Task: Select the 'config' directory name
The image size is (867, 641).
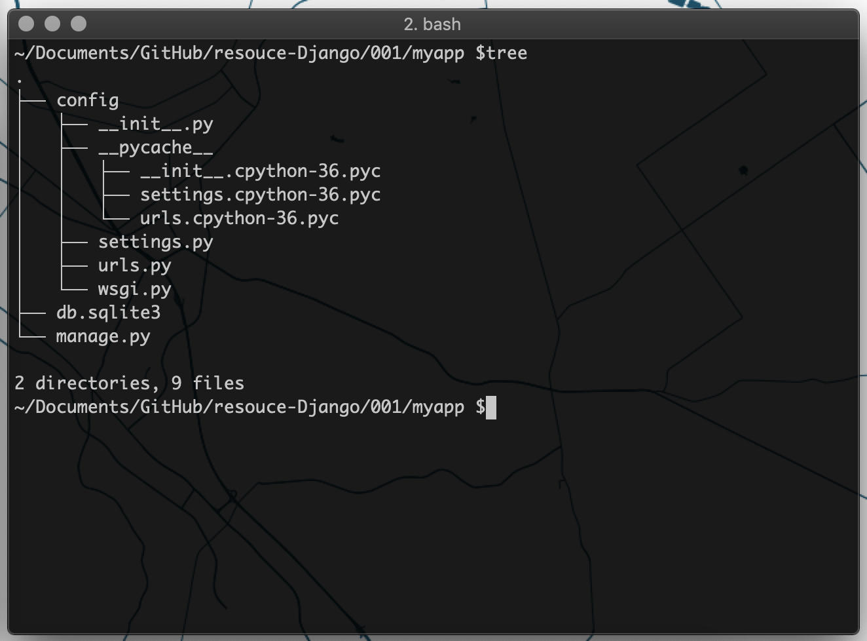Action: click(88, 101)
